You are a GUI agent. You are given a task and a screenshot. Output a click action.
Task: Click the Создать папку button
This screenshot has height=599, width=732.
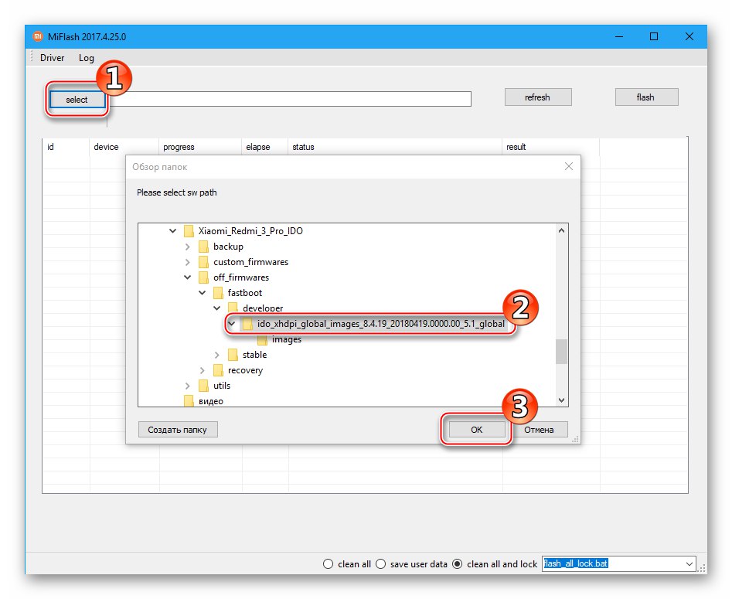coord(178,430)
